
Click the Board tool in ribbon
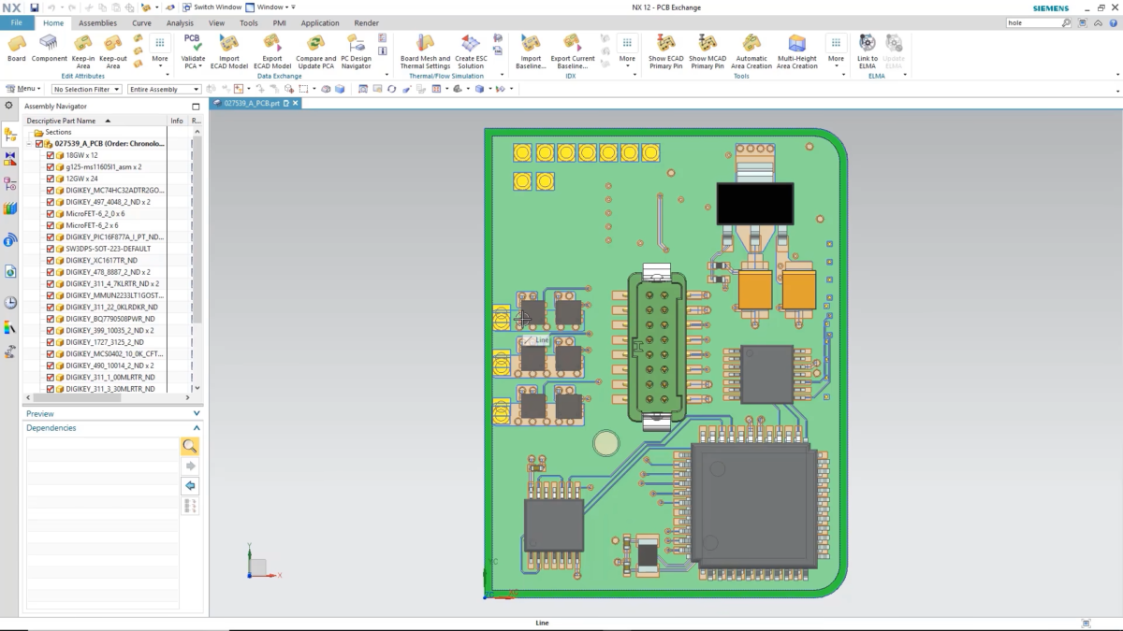[17, 49]
